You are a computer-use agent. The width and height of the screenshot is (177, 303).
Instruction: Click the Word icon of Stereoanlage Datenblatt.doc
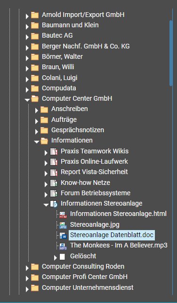pyautogui.click(x=63, y=236)
